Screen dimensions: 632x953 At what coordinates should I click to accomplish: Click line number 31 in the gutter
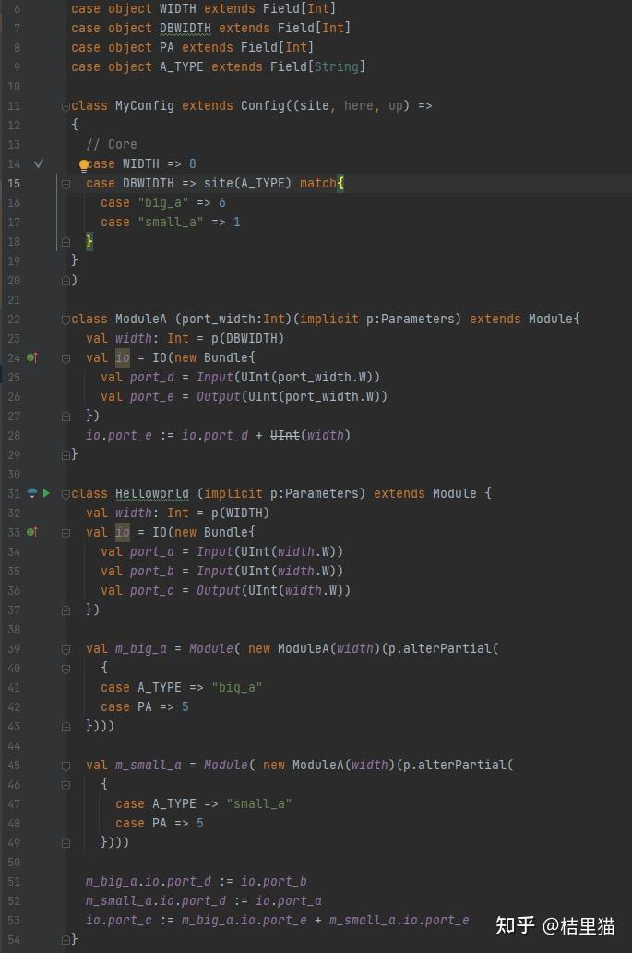[14, 493]
